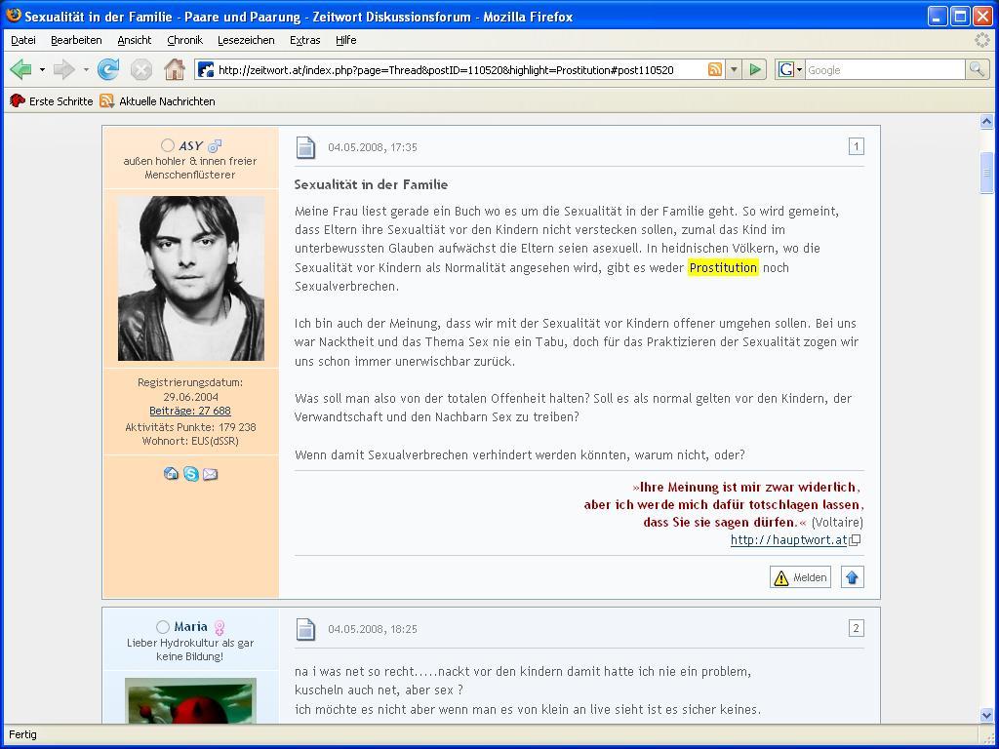Open the Ansicht menu
Image resolution: width=999 pixels, height=749 pixels.
pos(135,40)
